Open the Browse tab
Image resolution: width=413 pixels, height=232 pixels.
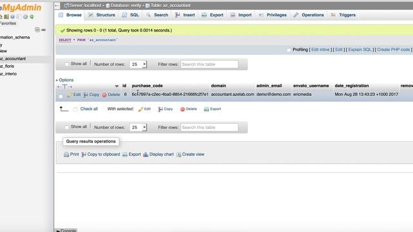(70, 15)
